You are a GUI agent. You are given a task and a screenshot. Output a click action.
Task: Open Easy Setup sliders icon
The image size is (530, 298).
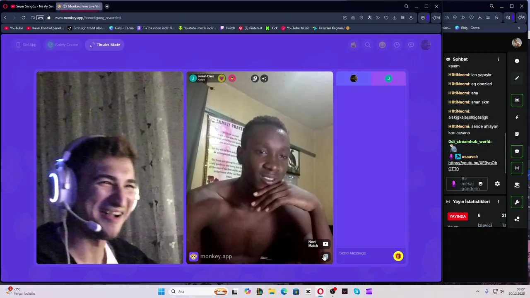pos(402,18)
